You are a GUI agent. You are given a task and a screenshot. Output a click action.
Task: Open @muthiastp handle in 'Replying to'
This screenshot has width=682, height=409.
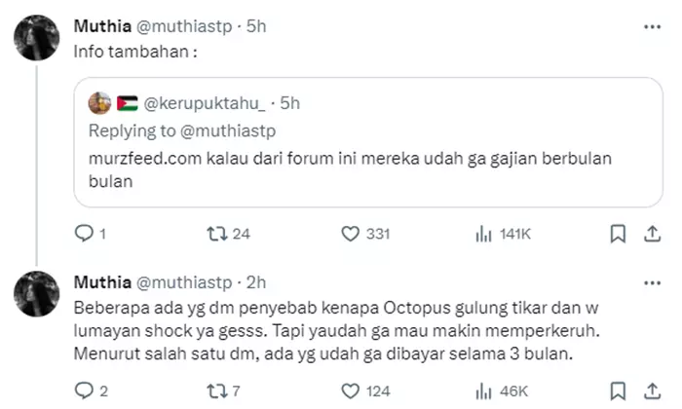click(228, 130)
